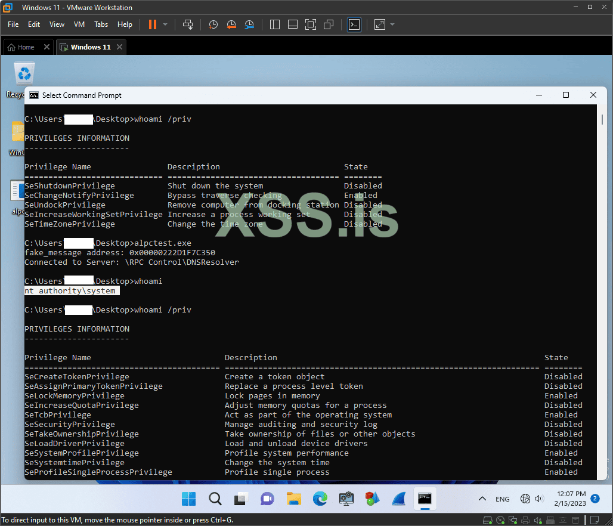
Task: Open the Help menu
Action: [x=125, y=24]
